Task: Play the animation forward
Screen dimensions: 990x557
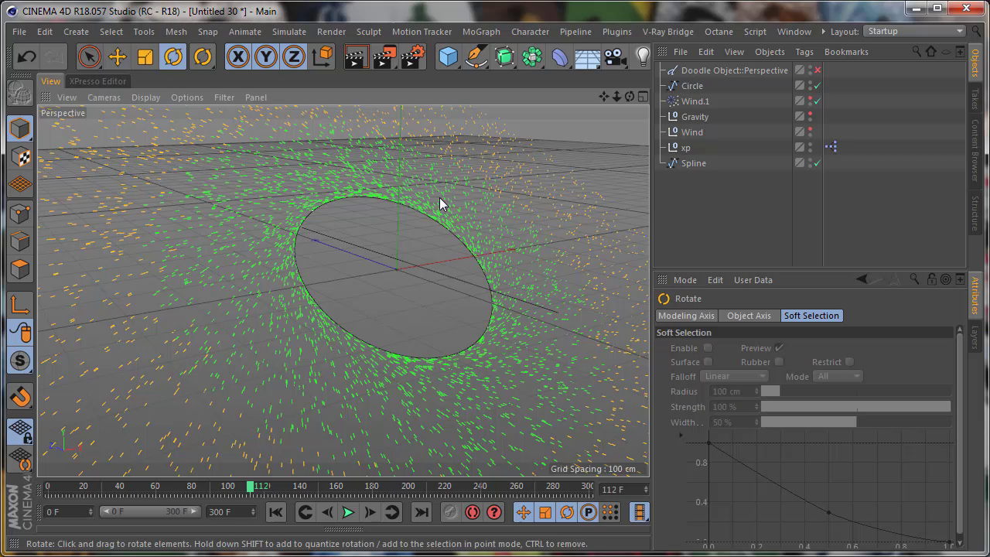Action: (348, 512)
